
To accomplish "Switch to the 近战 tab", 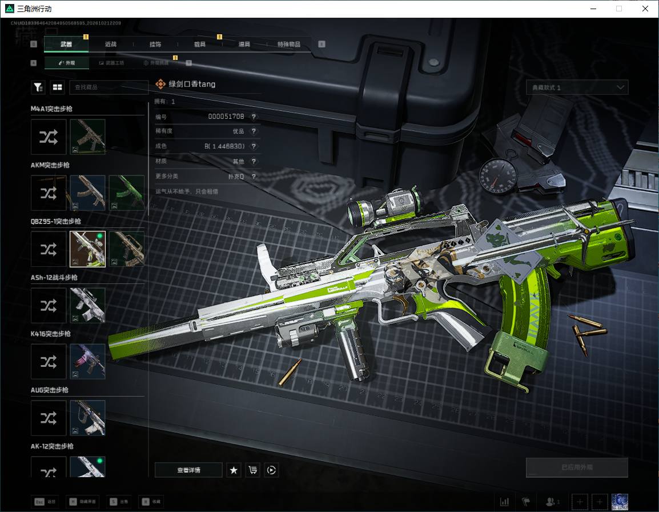I will pyautogui.click(x=111, y=44).
